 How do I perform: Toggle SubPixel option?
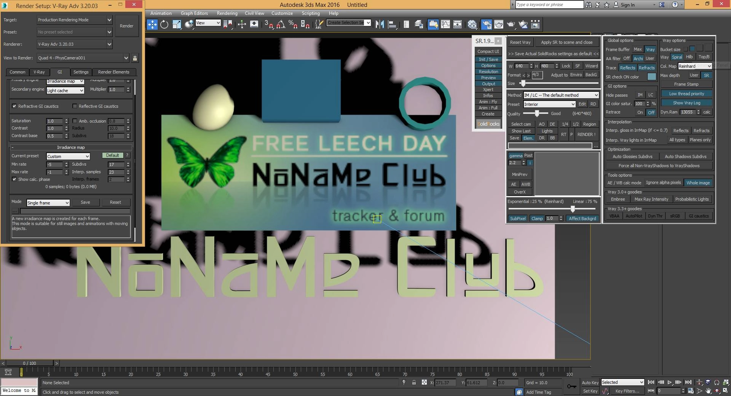(518, 219)
